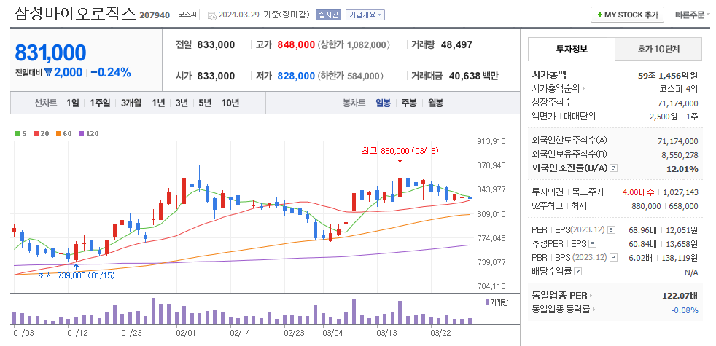The width and height of the screenshot is (716, 346).
Task: Click the 02/01 date on chart axis
Action: 186,333
